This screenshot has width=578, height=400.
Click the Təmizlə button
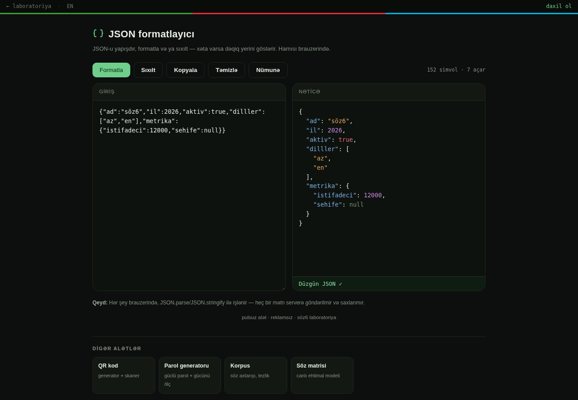point(226,70)
